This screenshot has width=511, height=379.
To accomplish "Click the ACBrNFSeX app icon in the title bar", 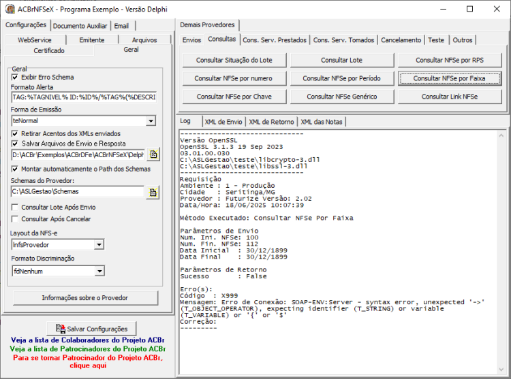I will pyautogui.click(x=10, y=9).
